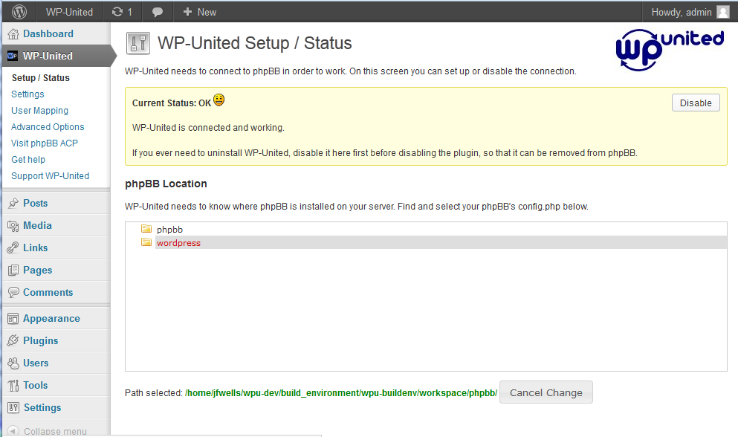Open the Dashboard menu item
This screenshot has height=437, width=738.
point(48,34)
